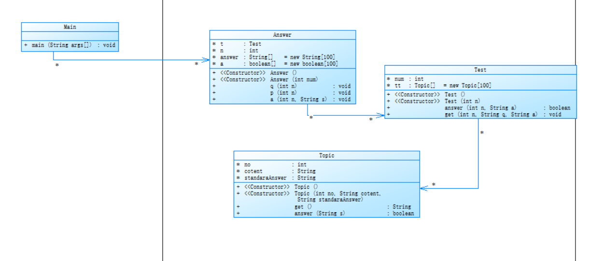Select the a : boolean[] attribute row
The image size is (604, 261).
(282, 64)
